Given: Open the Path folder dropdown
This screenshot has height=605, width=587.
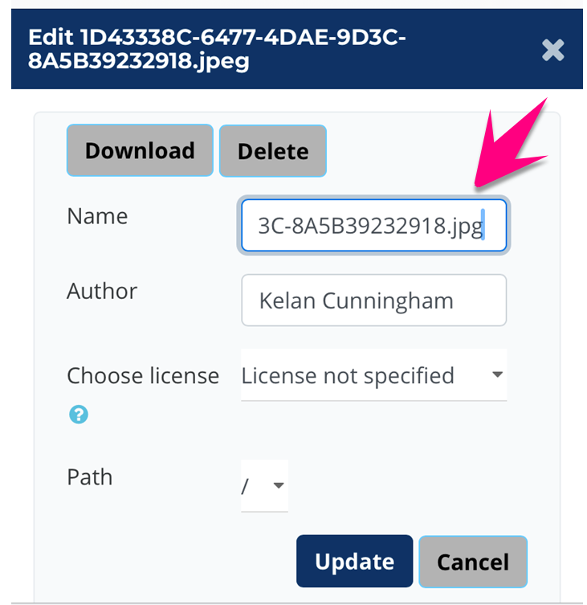Looking at the screenshot, I should coord(264,485).
